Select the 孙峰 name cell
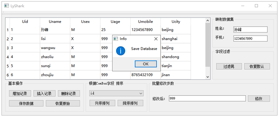The image size is (279, 117). [x=55, y=30]
